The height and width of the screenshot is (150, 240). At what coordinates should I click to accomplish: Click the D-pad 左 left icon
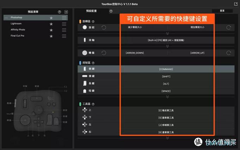(x=85, y=125)
